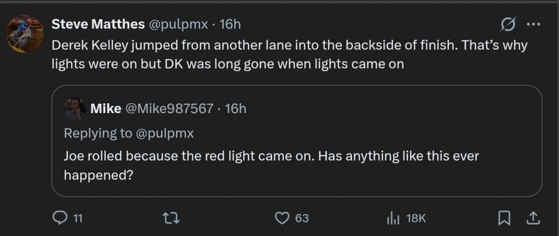Open Steve Matthes' profile picture
This screenshot has width=559, height=236.
[x=25, y=34]
